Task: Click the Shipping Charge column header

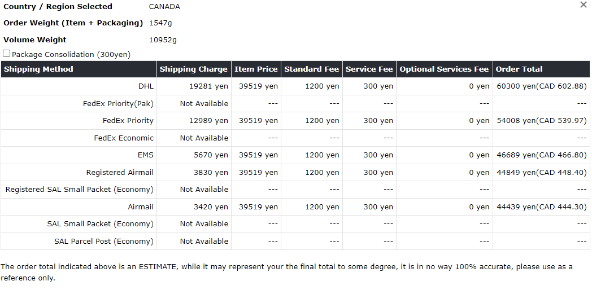Action: [193, 69]
